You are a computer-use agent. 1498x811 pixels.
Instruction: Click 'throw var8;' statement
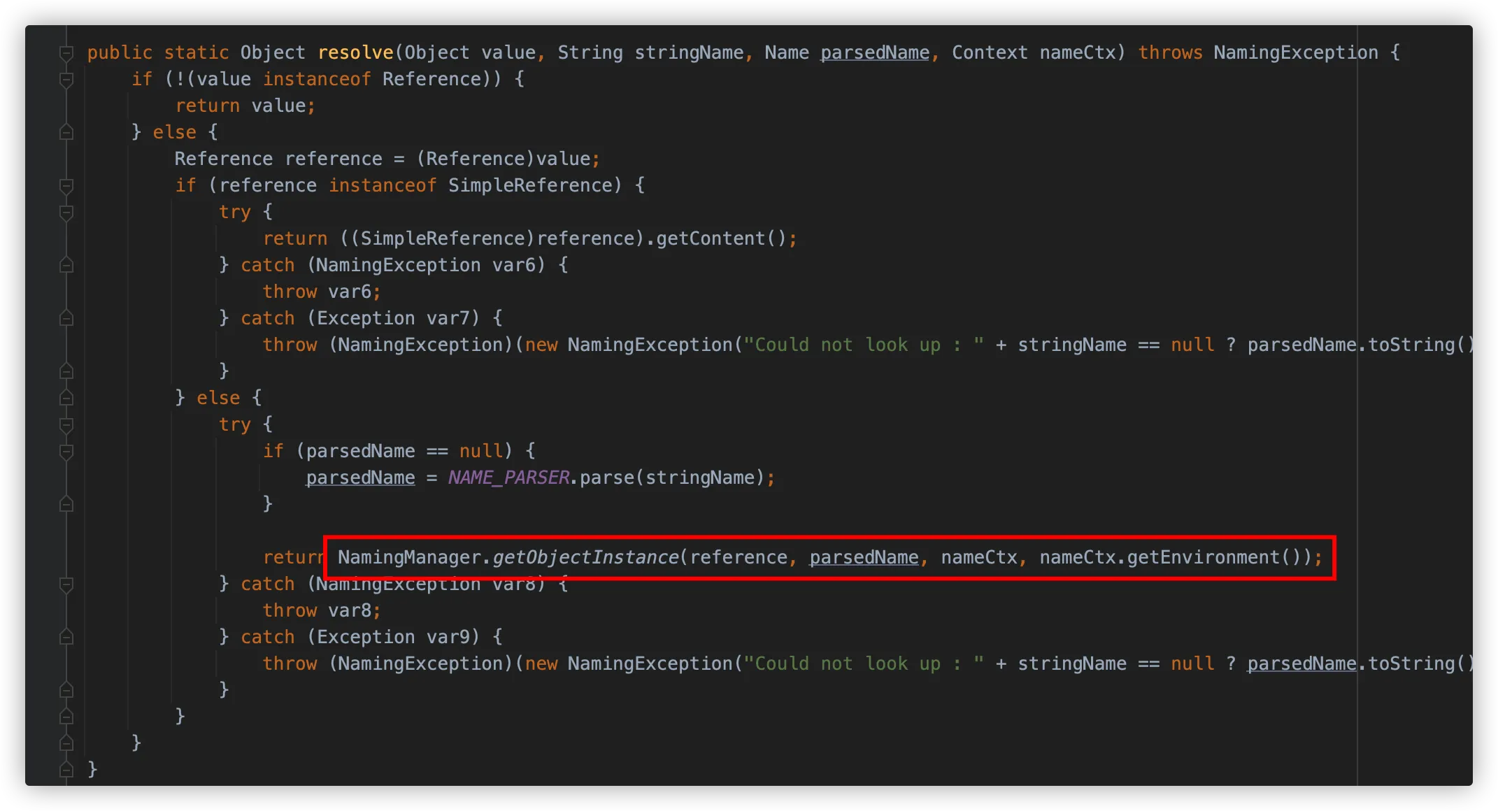322,610
